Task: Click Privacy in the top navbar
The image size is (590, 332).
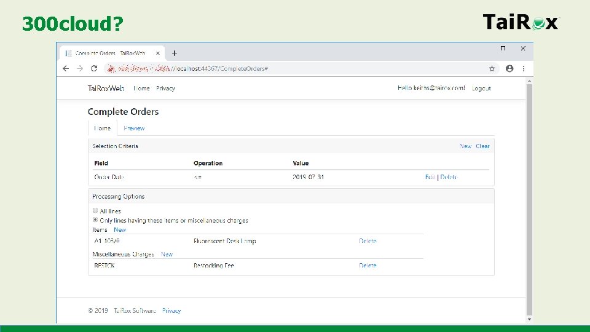Action: (165, 89)
